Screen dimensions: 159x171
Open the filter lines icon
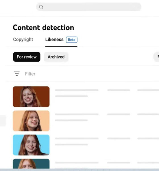click(x=17, y=74)
